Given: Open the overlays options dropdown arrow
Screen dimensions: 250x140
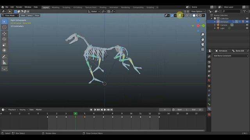Looking at the screenshot, I should coord(183,16).
